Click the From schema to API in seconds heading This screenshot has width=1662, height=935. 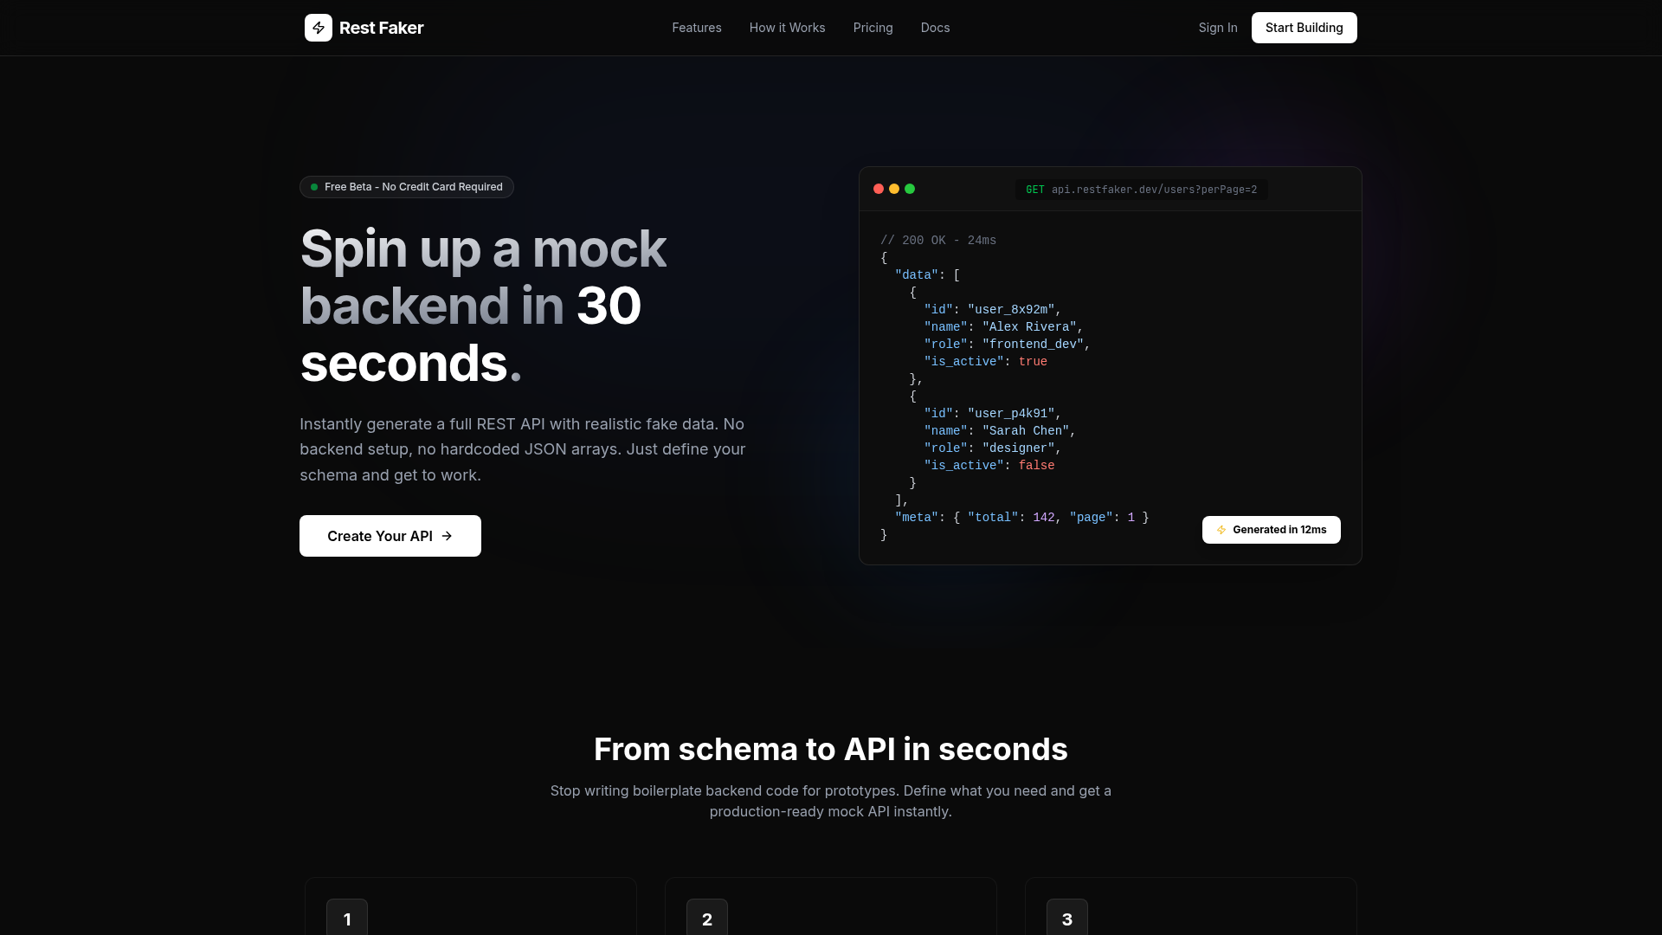(831, 749)
